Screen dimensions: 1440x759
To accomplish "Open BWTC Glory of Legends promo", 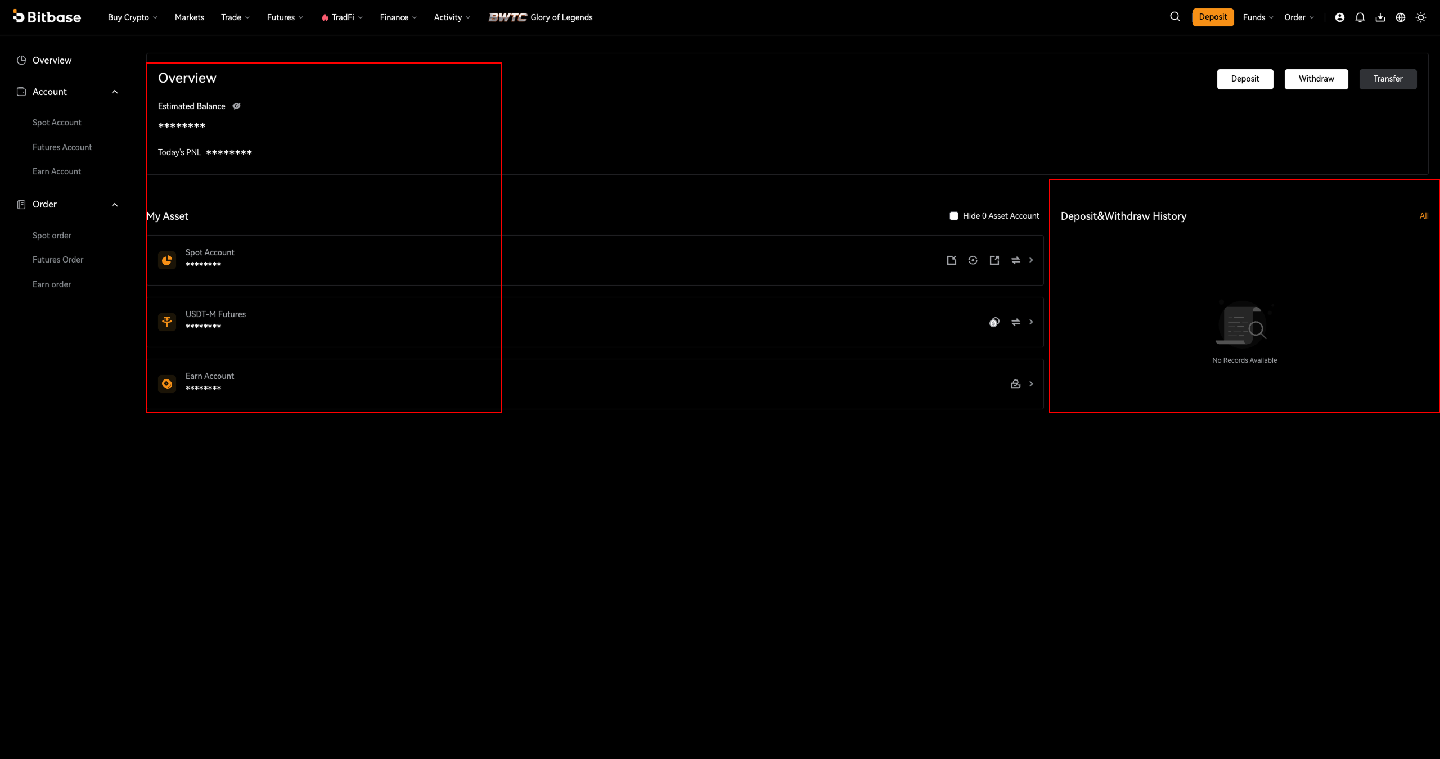I will click(541, 17).
